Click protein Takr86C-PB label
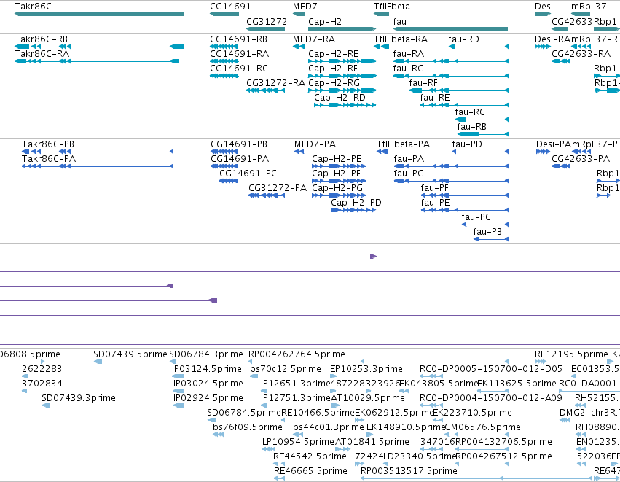The height and width of the screenshot is (482, 620). [x=48, y=144]
